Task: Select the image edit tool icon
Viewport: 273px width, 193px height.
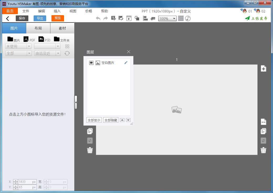Action: 121,18
